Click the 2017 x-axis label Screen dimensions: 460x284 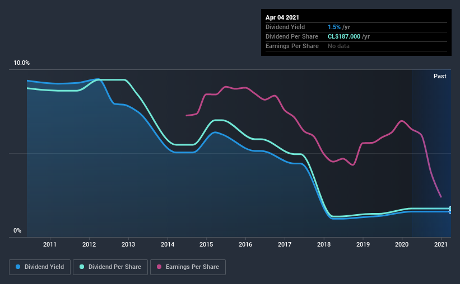(x=285, y=244)
